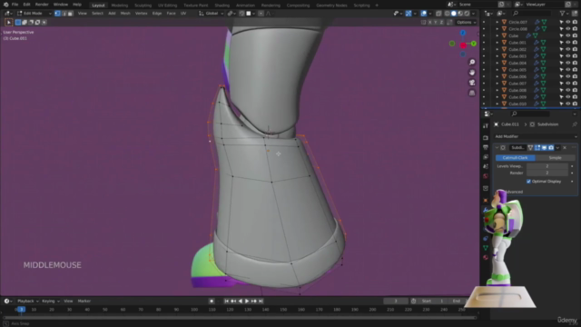Viewport: 581px width, 327px height.
Task: Click the tweak select tool icon
Action: pos(8,22)
